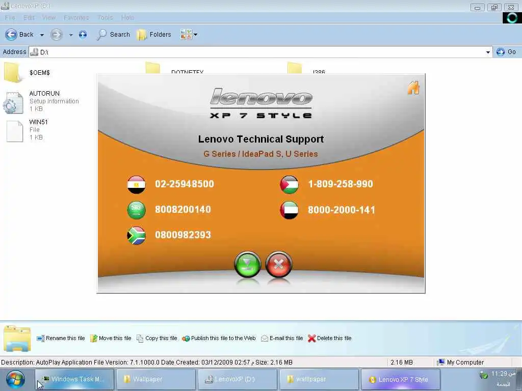Click phone number 8000-2000-141
522x391 pixels.
click(x=341, y=210)
